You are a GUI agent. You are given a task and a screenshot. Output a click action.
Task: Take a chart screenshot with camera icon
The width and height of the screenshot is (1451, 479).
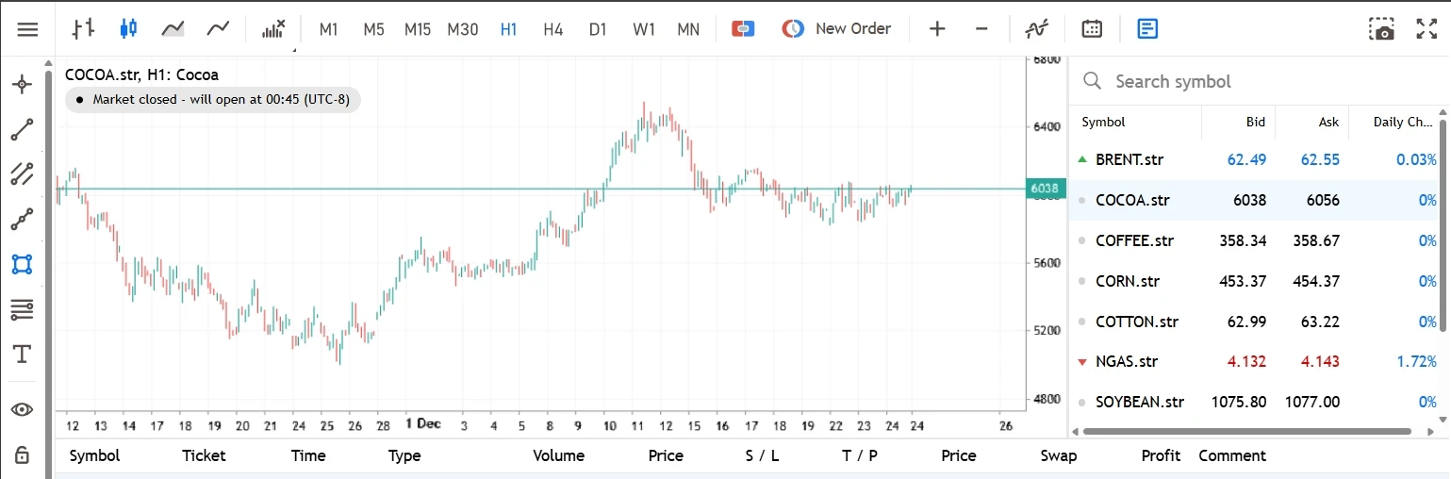tap(1381, 29)
